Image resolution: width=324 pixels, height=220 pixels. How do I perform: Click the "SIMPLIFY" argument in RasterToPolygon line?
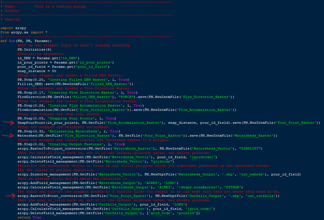[x=250, y=149]
